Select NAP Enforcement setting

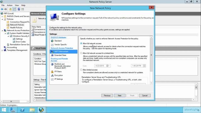click(x=63, y=51)
